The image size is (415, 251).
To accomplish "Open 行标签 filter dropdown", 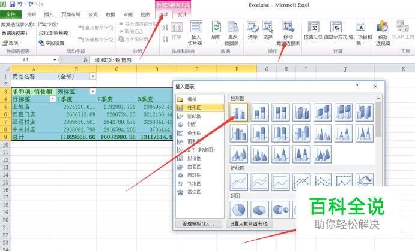I will [53, 99].
